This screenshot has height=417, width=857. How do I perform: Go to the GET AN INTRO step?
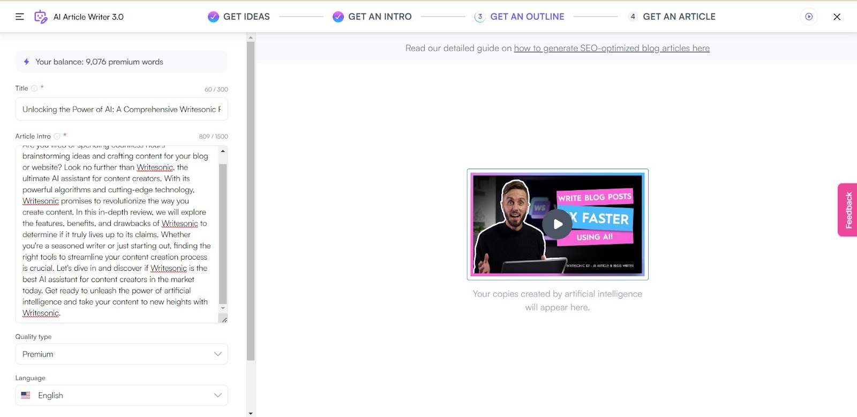click(380, 17)
